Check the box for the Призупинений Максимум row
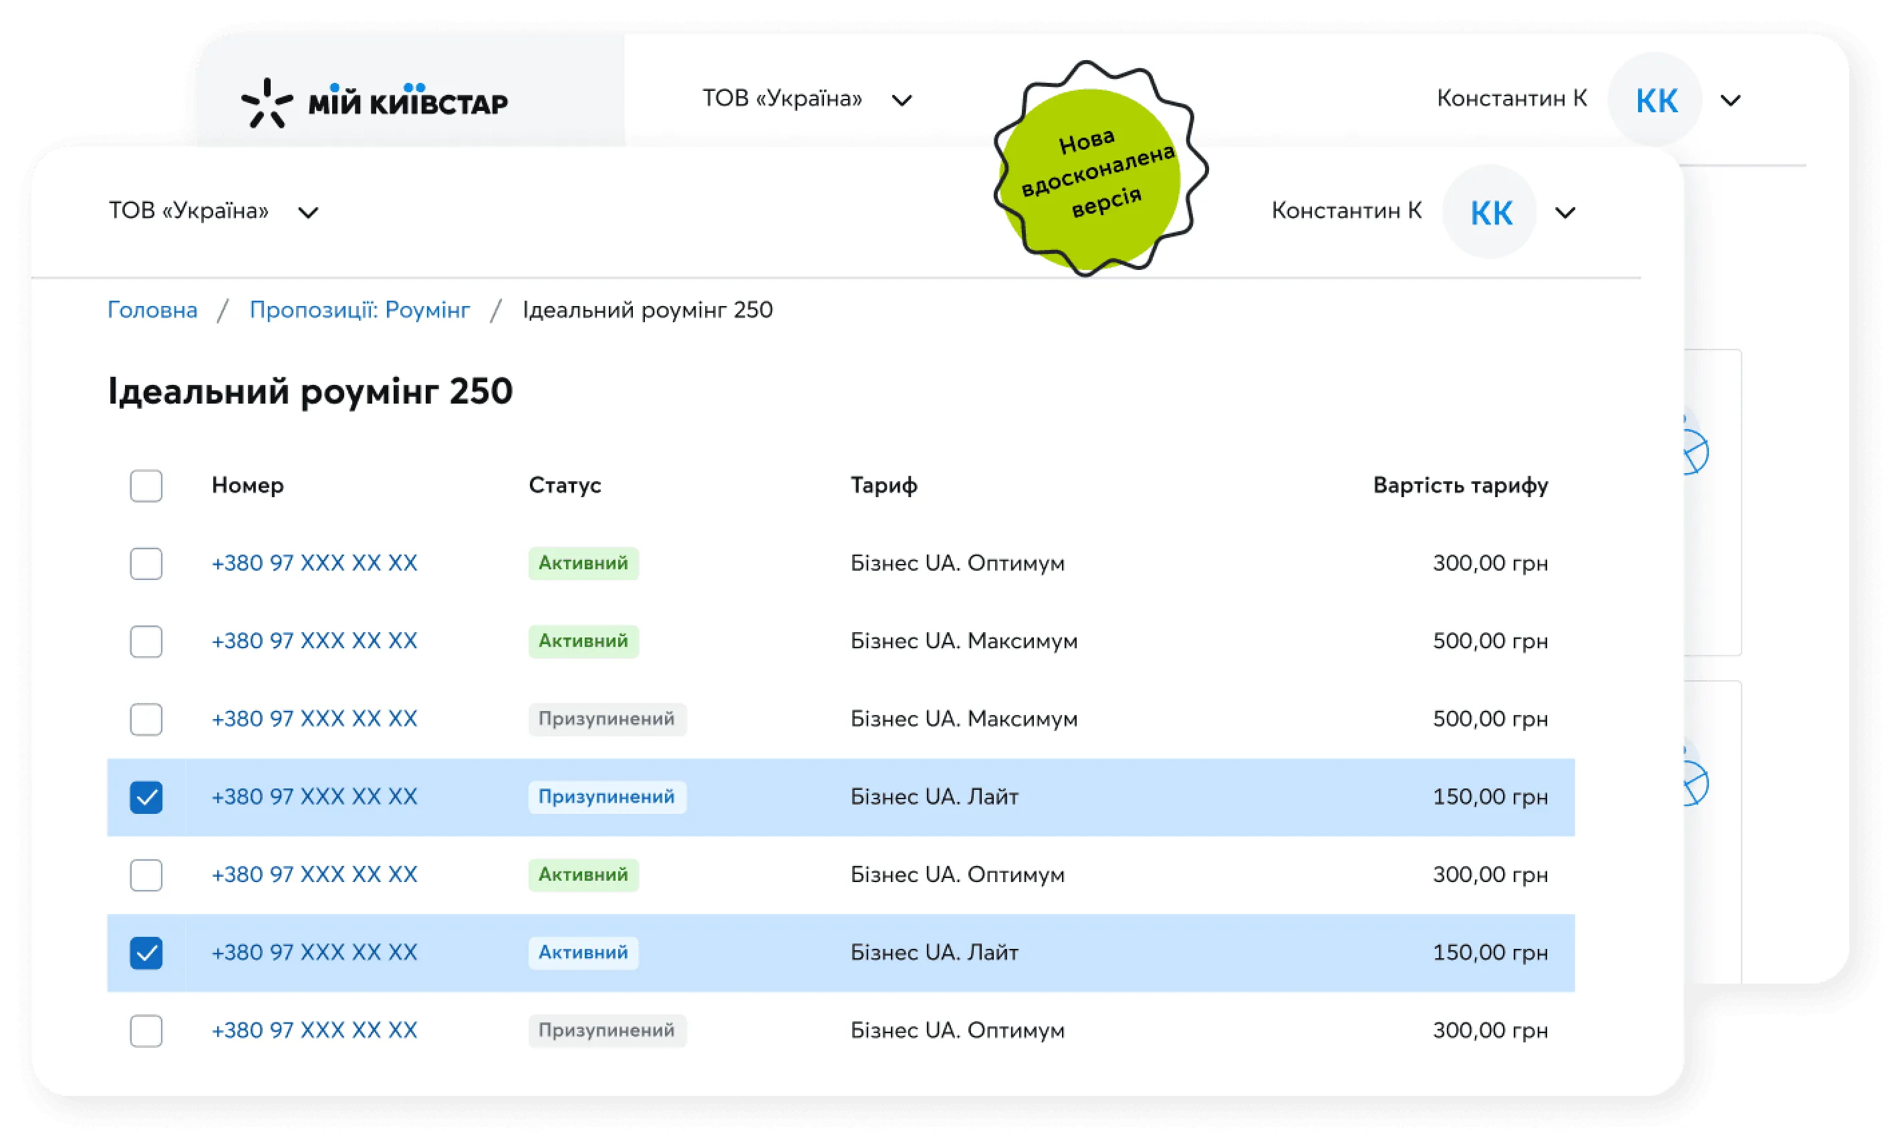Image resolution: width=1896 pixels, height=1144 pixels. click(x=146, y=718)
